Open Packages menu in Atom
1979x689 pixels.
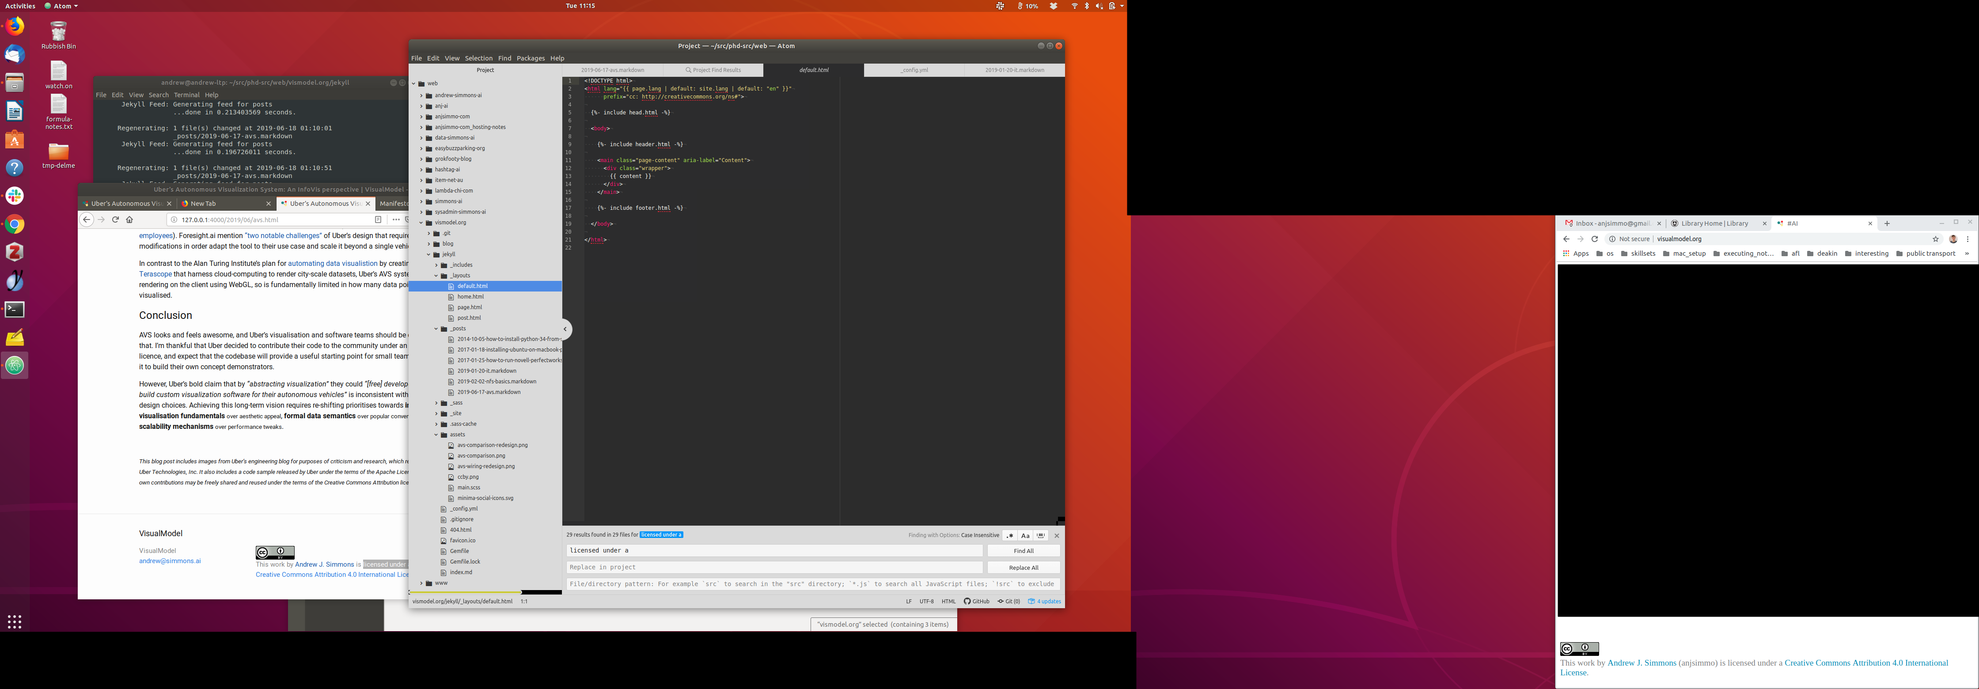pos(530,58)
